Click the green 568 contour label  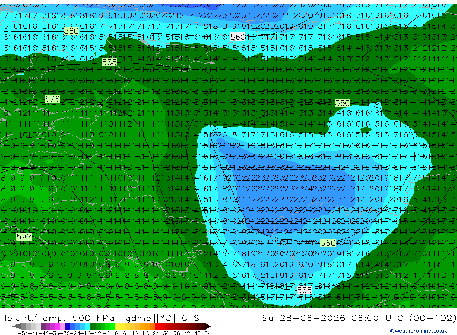(109, 62)
